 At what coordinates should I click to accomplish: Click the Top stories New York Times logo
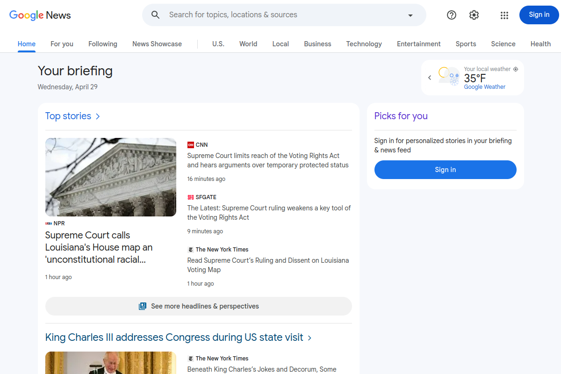pyautogui.click(x=191, y=250)
